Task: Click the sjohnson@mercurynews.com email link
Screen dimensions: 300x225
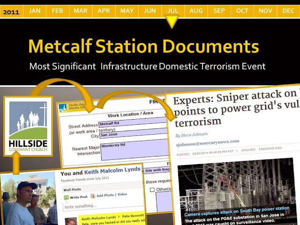Action: tap(208, 143)
